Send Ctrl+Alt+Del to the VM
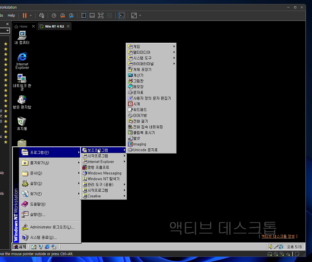Viewport: 312px width, 262px height. point(42,15)
